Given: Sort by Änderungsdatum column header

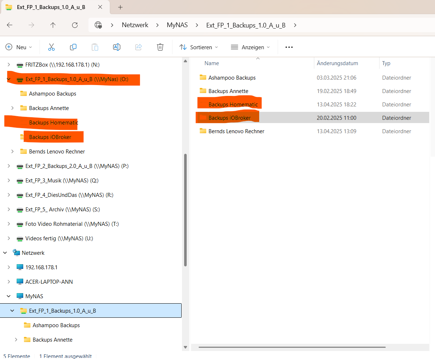Looking at the screenshot, I should [x=337, y=63].
